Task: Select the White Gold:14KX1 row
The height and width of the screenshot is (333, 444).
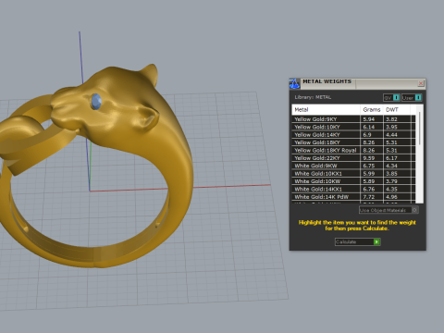Action: (x=353, y=189)
